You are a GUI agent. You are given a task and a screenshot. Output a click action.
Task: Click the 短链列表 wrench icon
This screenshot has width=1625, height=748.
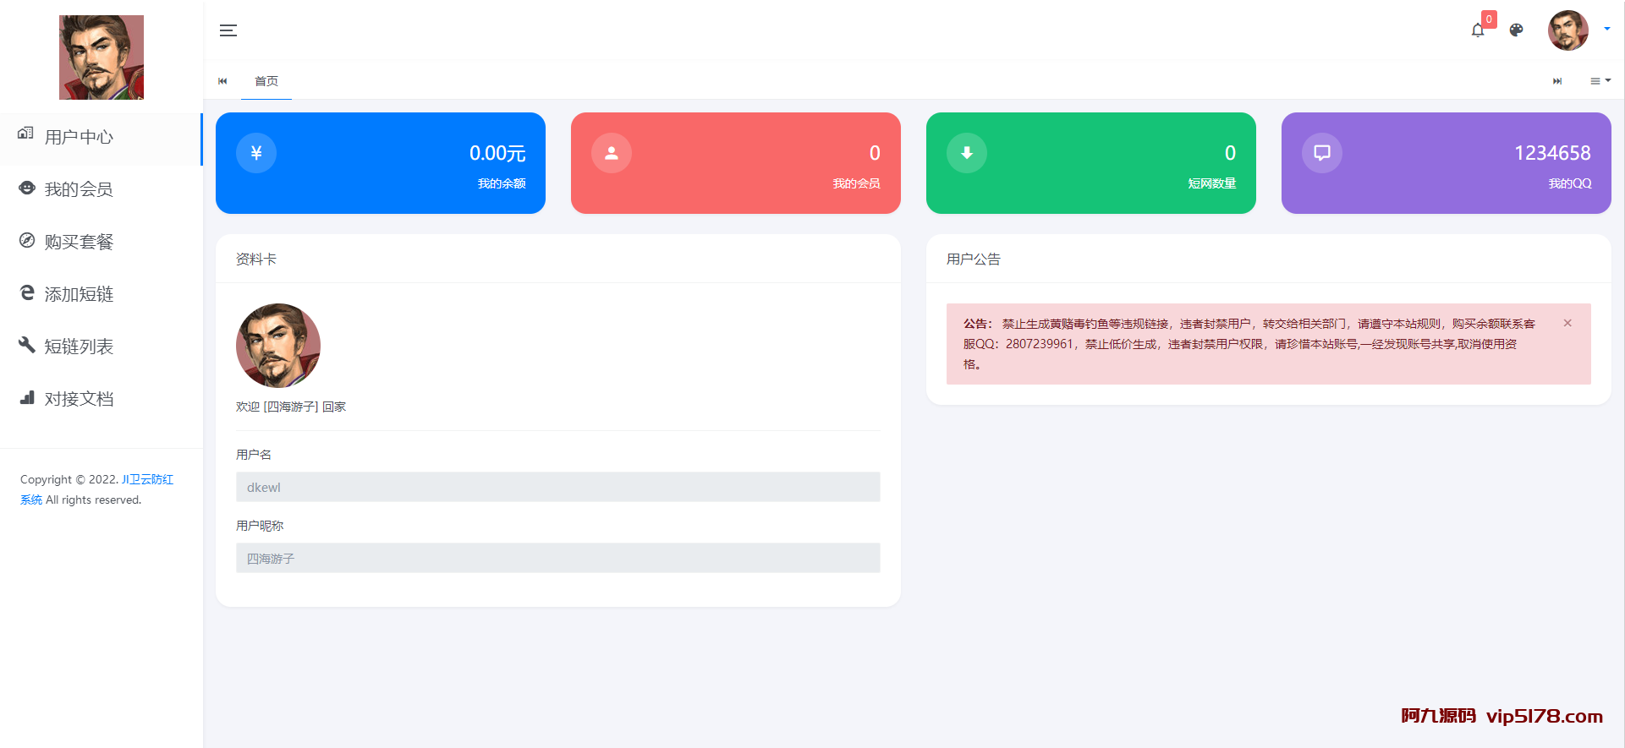[27, 345]
